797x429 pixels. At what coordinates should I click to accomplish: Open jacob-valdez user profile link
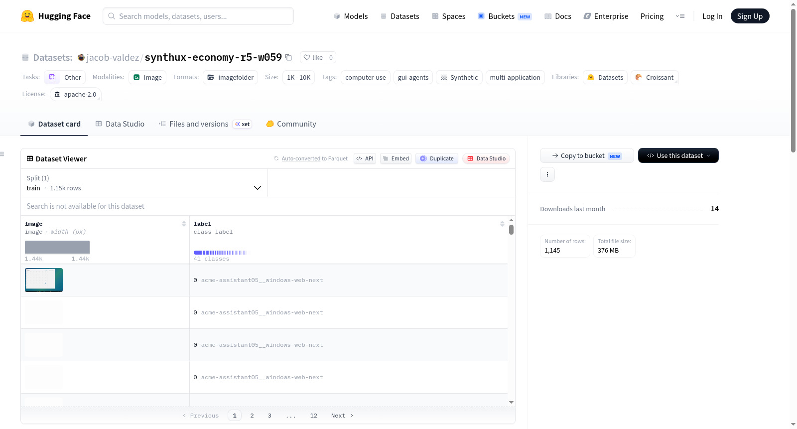tap(113, 57)
